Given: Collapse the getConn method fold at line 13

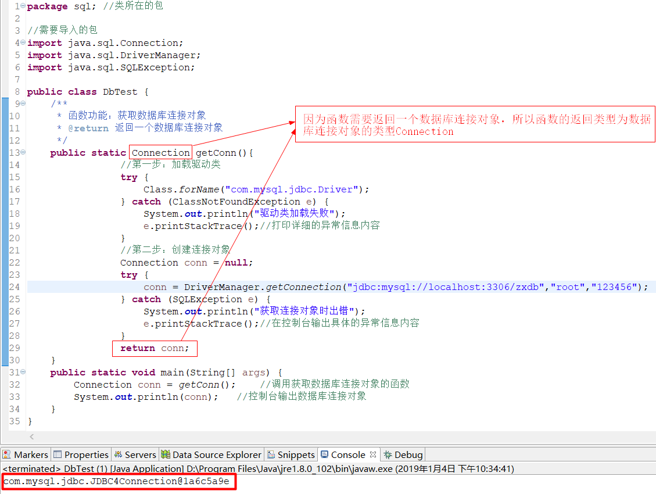Looking at the screenshot, I should tap(23, 152).
